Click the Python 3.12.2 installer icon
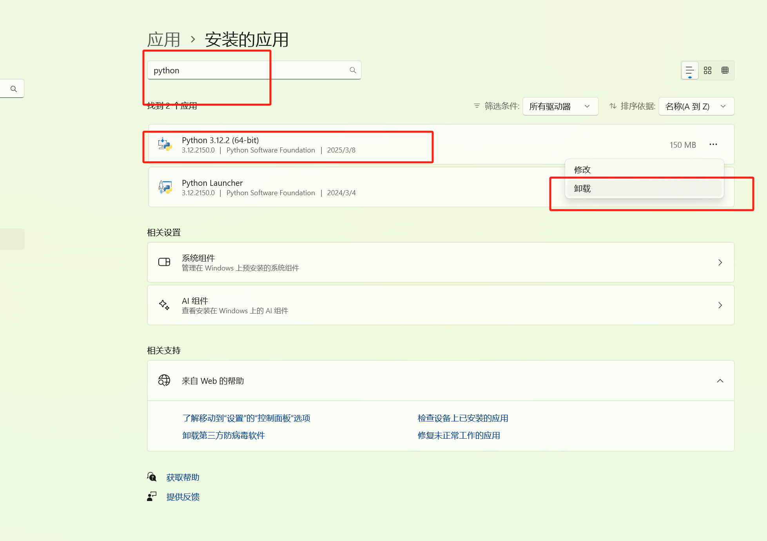Viewport: 767px width, 541px height. tap(165, 145)
